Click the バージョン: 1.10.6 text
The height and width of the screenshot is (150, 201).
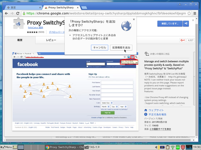pyautogui.click(x=153, y=118)
